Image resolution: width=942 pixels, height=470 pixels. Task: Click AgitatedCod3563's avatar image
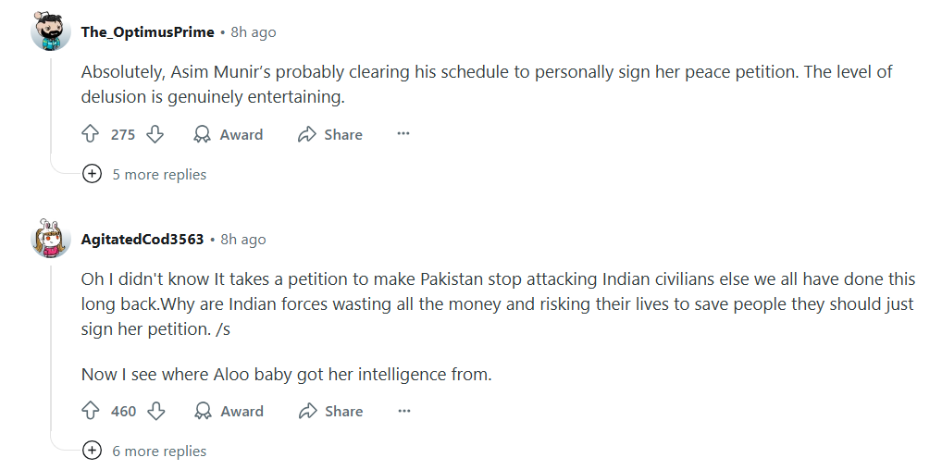tap(51, 239)
